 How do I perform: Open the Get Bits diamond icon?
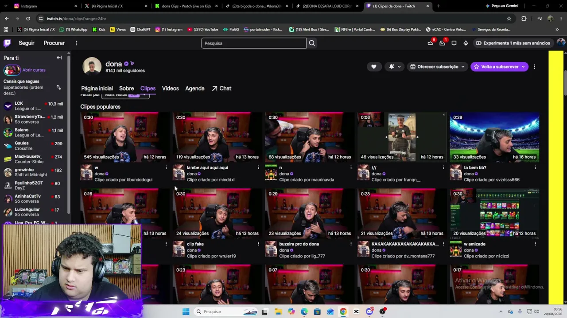pos(466,43)
